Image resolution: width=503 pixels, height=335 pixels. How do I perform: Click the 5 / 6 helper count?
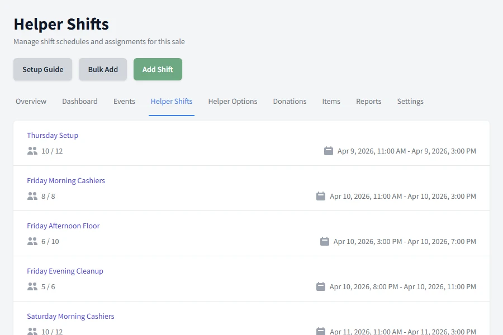click(48, 286)
